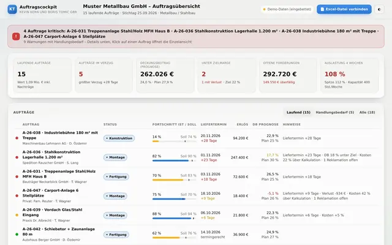Click the Auftrag column header
This screenshot has width=392, height=245.
[x=31, y=124]
